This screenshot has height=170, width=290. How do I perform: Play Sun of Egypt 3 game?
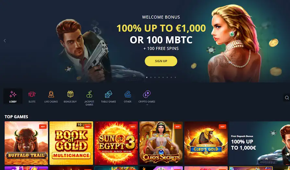pos(116,143)
